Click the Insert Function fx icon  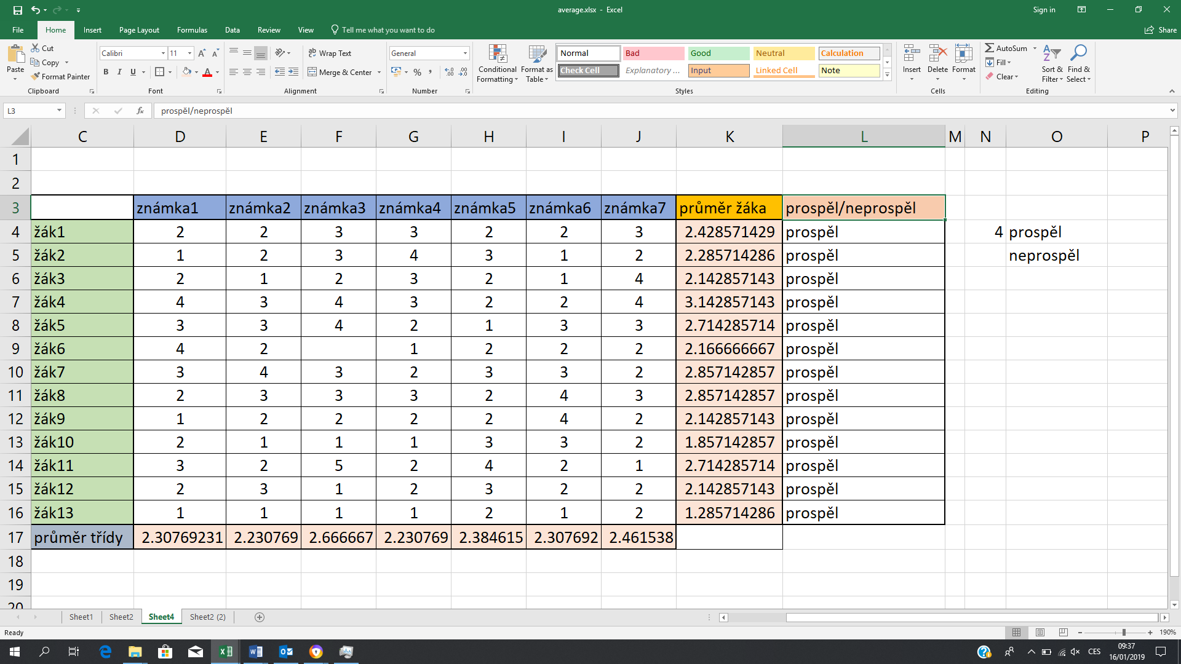[140, 111]
